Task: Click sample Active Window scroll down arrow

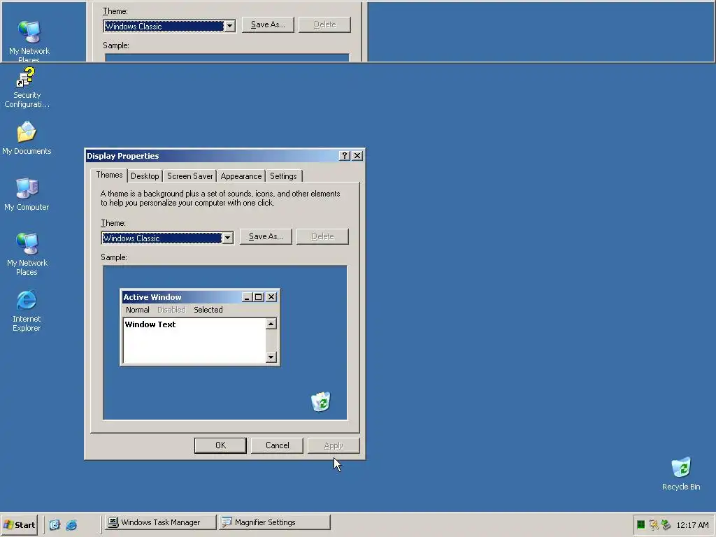Action: [271, 357]
